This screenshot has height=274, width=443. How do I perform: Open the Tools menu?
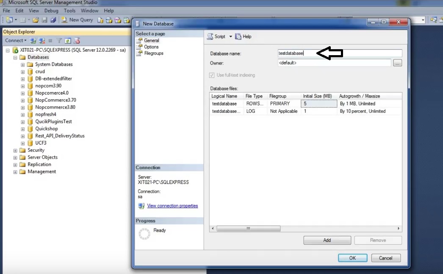(69, 11)
